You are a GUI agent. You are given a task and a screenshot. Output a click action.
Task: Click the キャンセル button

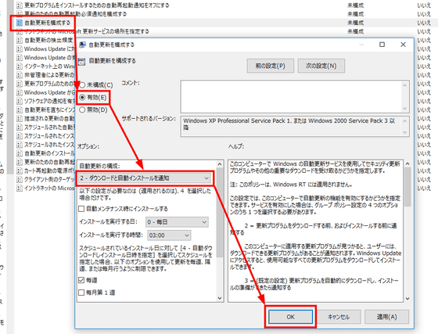click(339, 317)
